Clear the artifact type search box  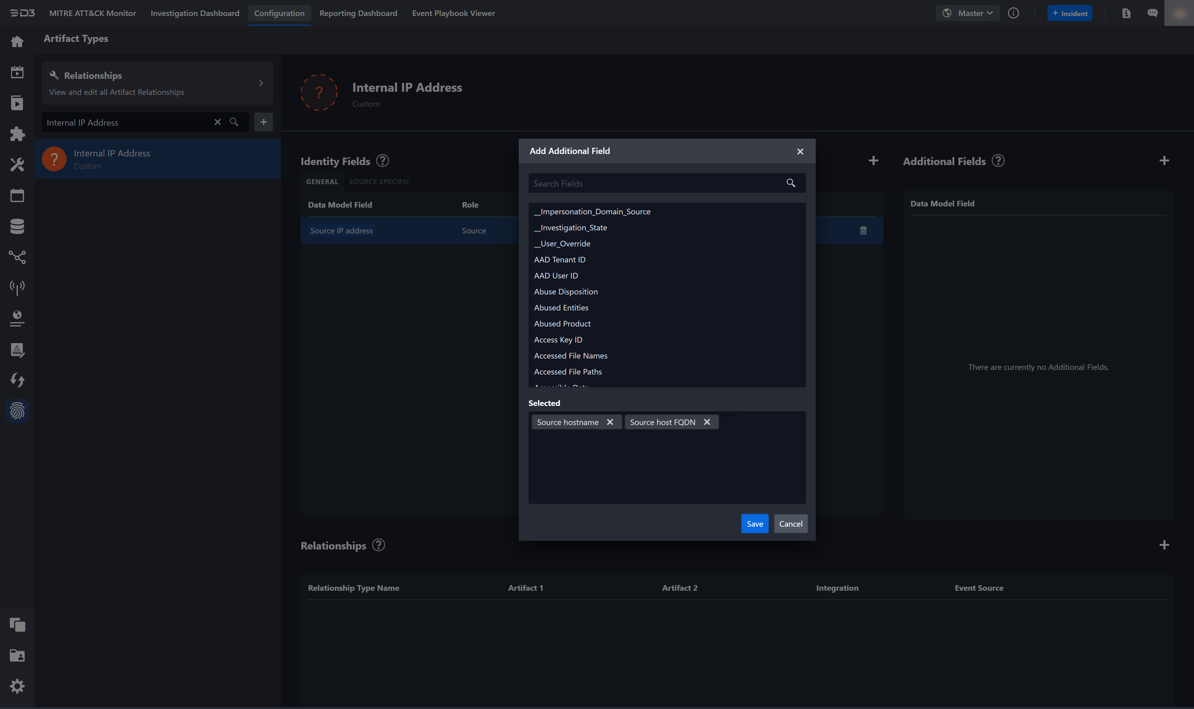pyautogui.click(x=217, y=122)
